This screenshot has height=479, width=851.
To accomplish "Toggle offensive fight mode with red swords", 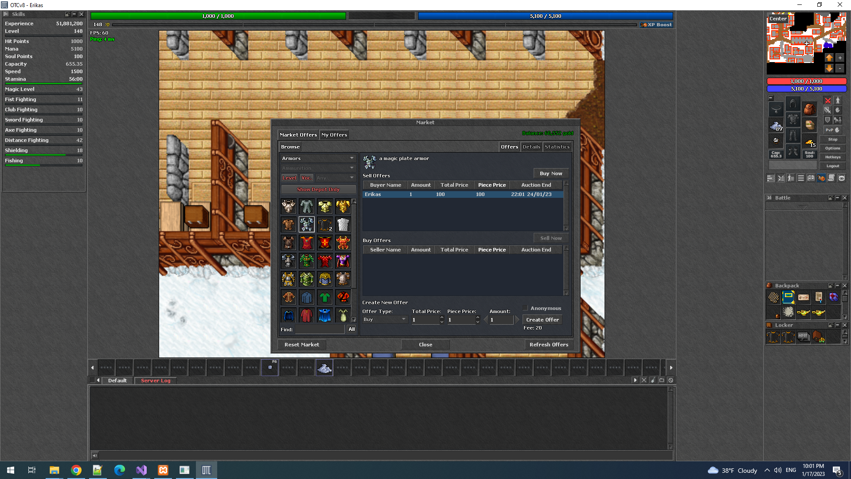I will tap(828, 101).
